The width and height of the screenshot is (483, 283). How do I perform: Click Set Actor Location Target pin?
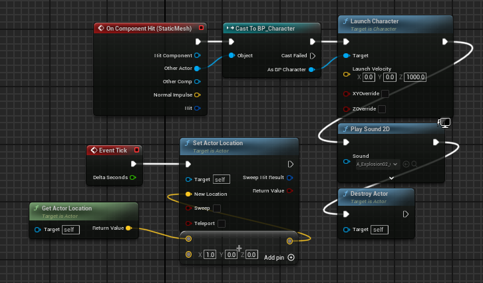188,179
